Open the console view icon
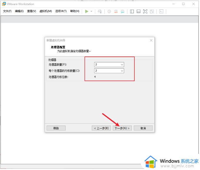 click(x=161, y=11)
